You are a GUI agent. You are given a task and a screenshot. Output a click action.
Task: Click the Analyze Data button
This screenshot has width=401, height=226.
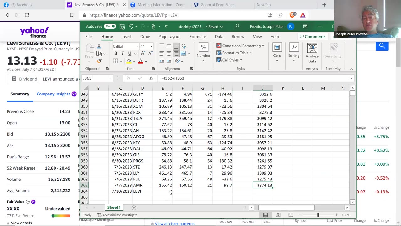click(312, 53)
